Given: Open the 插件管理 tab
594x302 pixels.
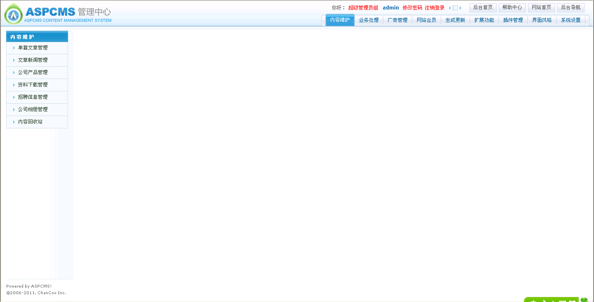Looking at the screenshot, I should [x=512, y=20].
